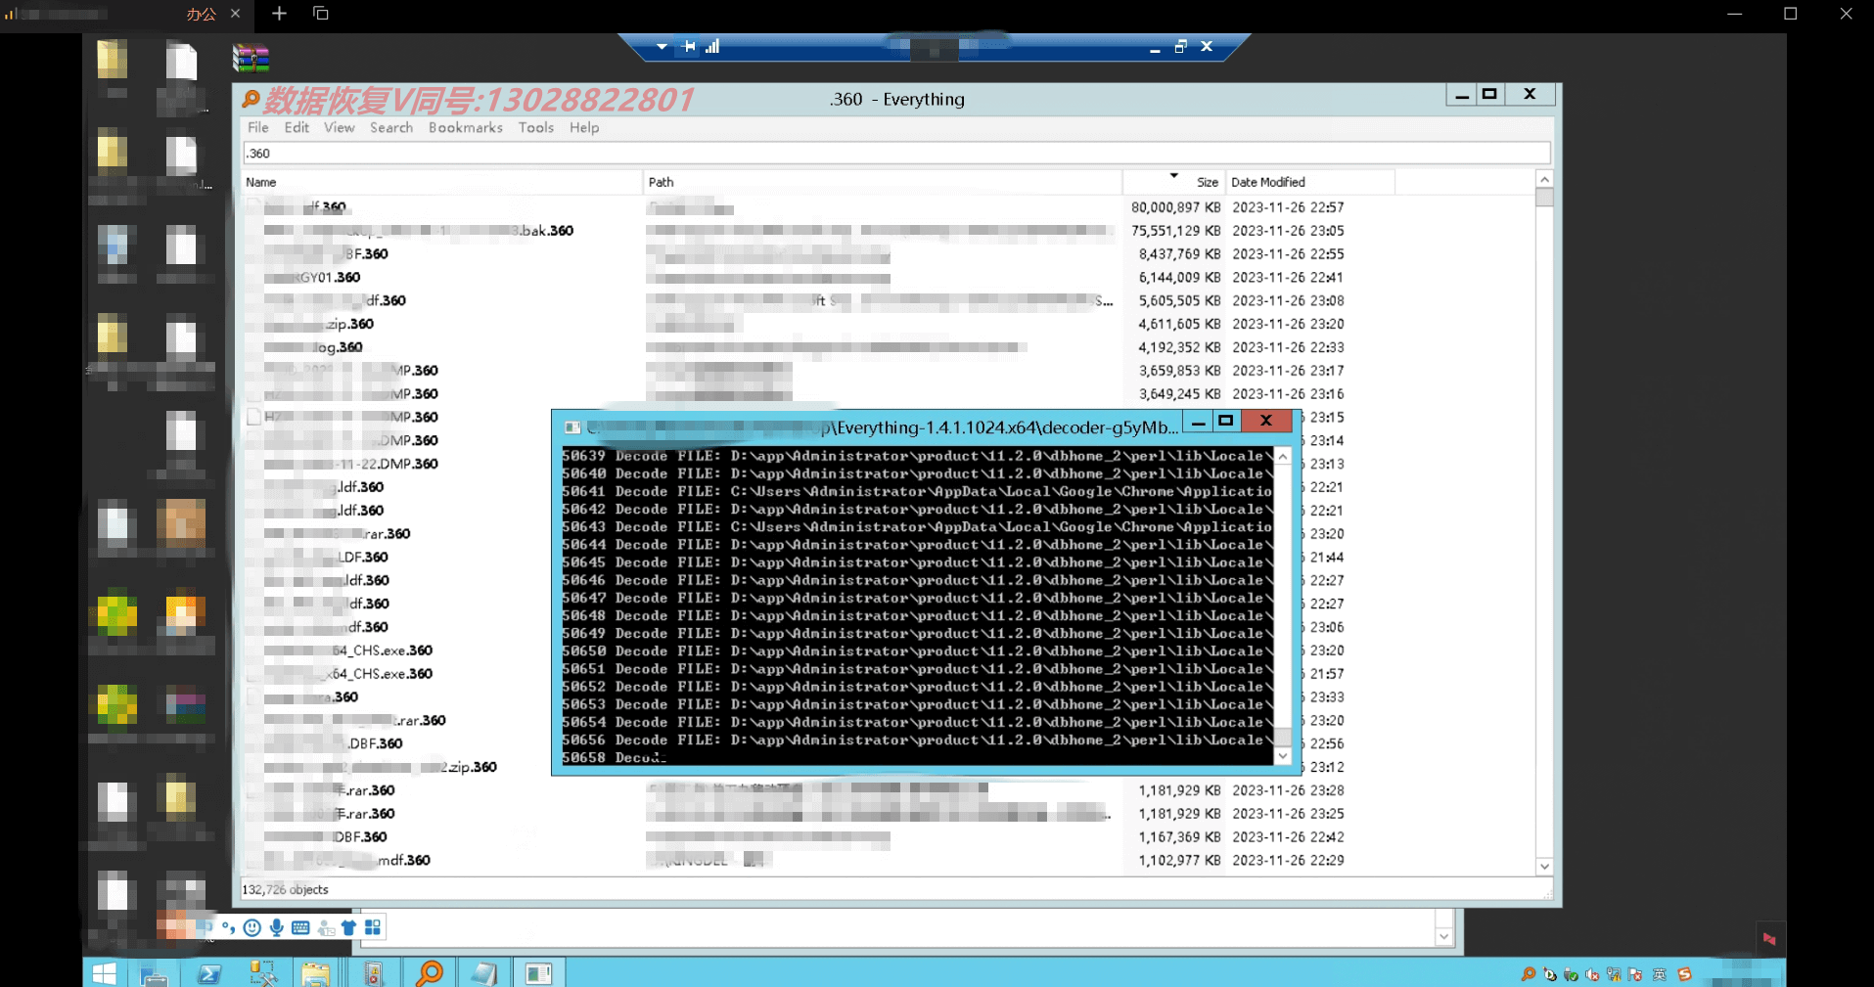The image size is (1874, 987).
Task: Open the Help menu in Everything
Action: click(584, 128)
